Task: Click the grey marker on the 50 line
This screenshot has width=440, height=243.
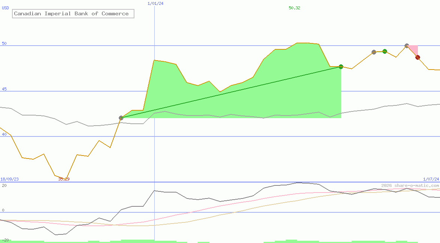Action: pyautogui.click(x=407, y=46)
